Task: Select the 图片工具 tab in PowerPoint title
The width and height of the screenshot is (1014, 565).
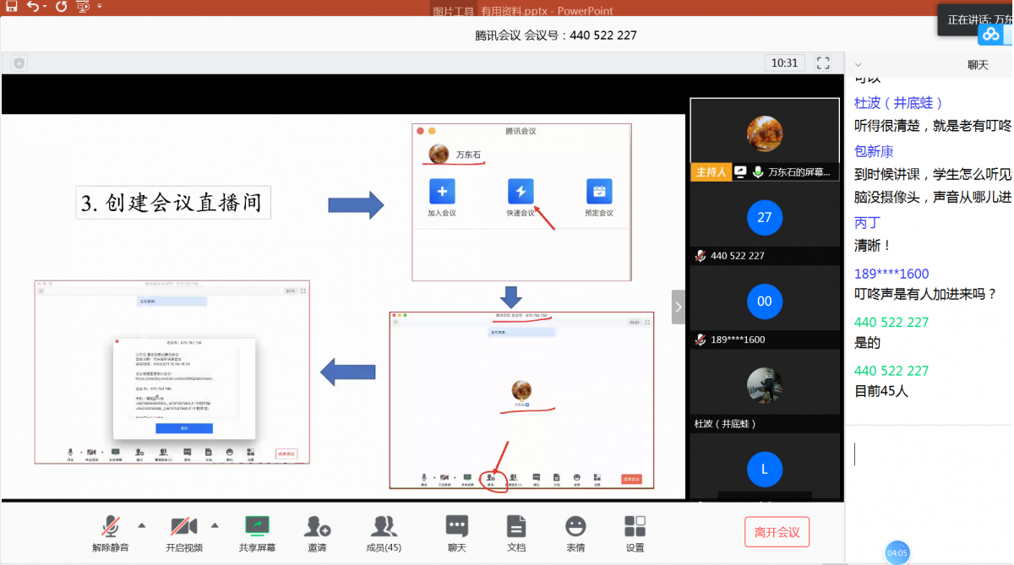Action: coord(454,11)
